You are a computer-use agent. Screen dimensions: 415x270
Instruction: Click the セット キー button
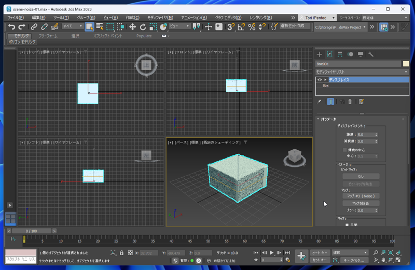320,260
